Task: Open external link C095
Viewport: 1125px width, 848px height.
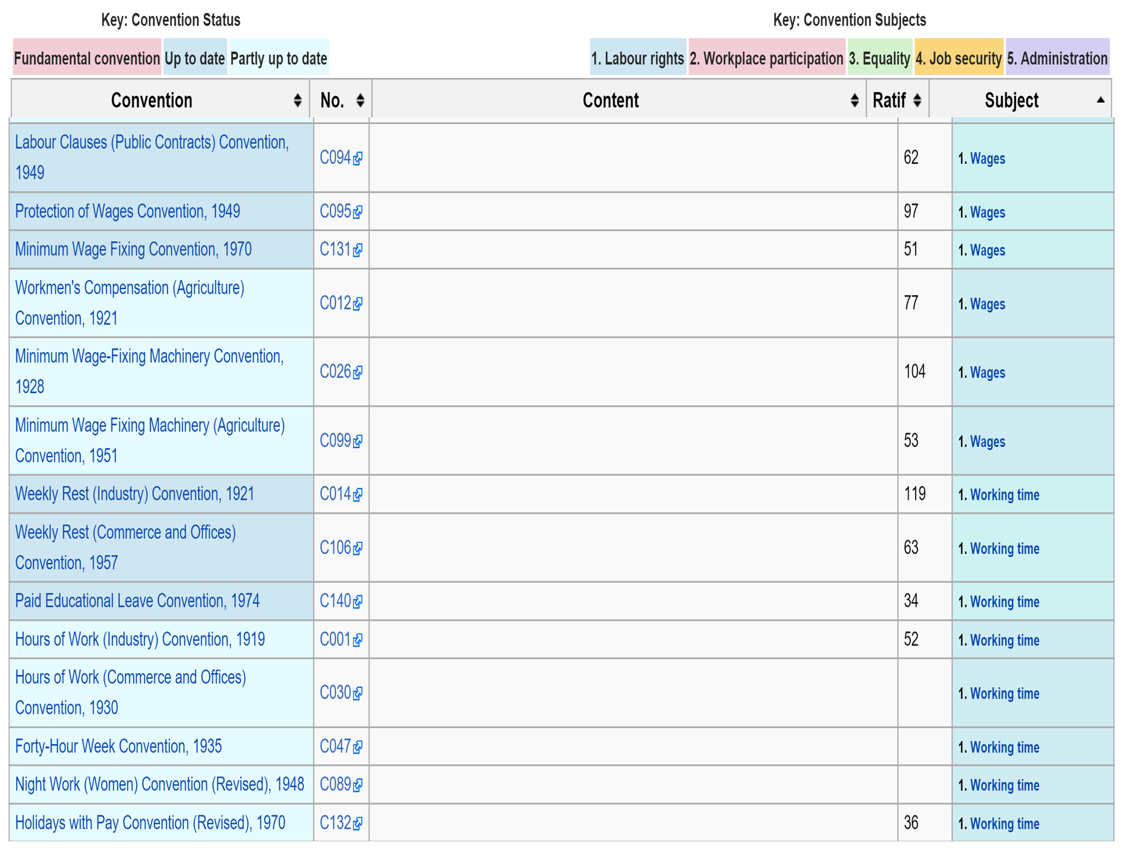Action: coord(341,212)
